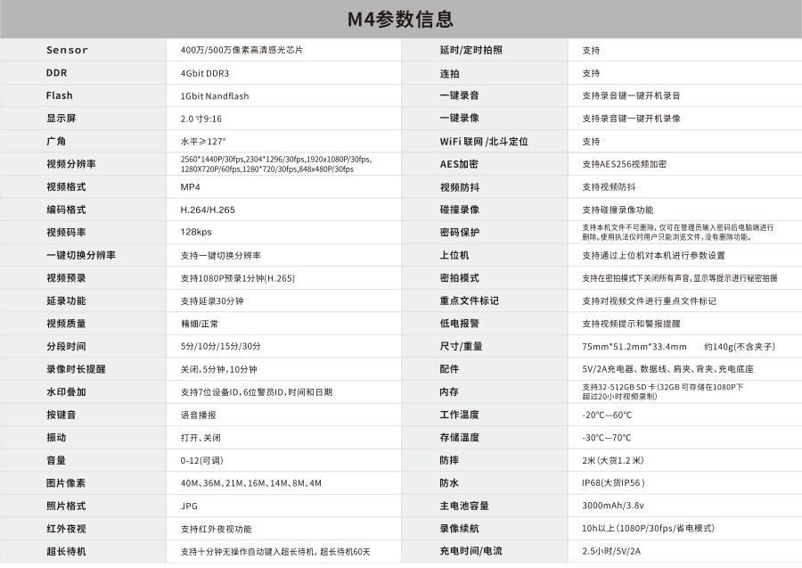Click the value '支持视频防抖'
The image size is (802, 568).
609,187
